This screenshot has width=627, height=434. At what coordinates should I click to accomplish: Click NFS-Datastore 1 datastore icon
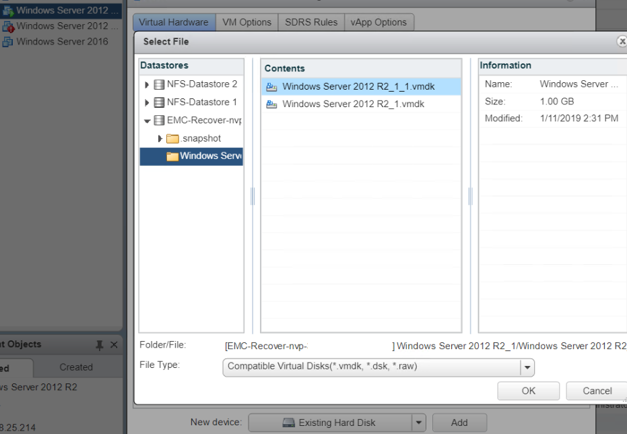(159, 102)
